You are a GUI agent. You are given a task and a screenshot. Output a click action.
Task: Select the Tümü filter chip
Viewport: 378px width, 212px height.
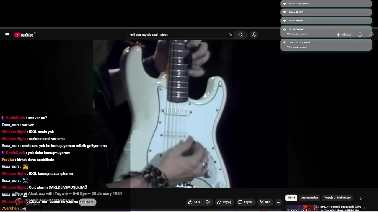291,198
